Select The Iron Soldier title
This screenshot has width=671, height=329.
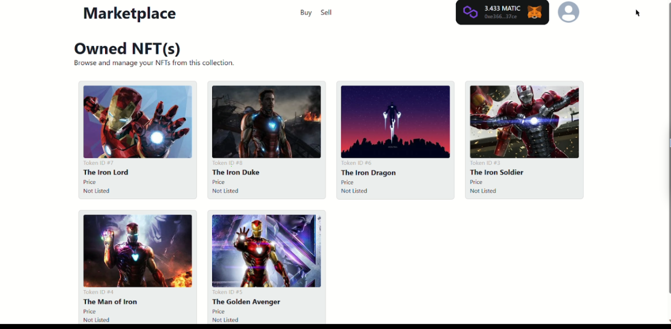point(497,172)
